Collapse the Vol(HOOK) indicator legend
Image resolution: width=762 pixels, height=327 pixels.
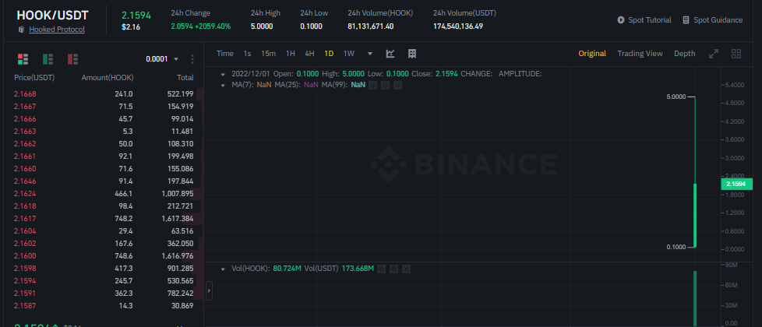224,269
